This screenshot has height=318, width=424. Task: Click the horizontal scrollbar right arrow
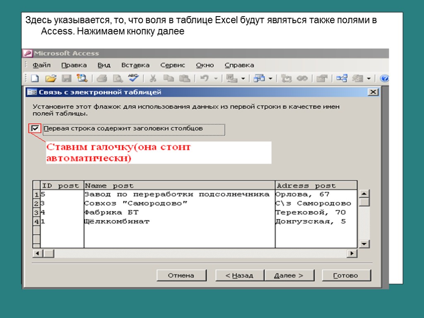pos(352,253)
